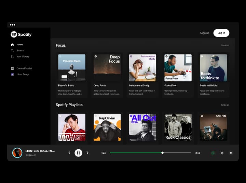
Task: Open the three-dot window menu
Action: [13, 25]
